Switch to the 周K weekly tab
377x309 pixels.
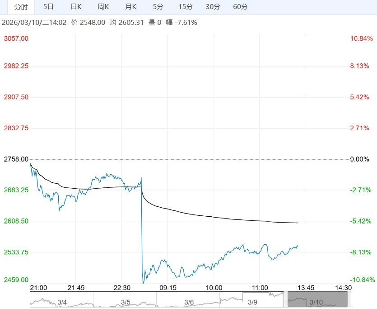click(103, 7)
